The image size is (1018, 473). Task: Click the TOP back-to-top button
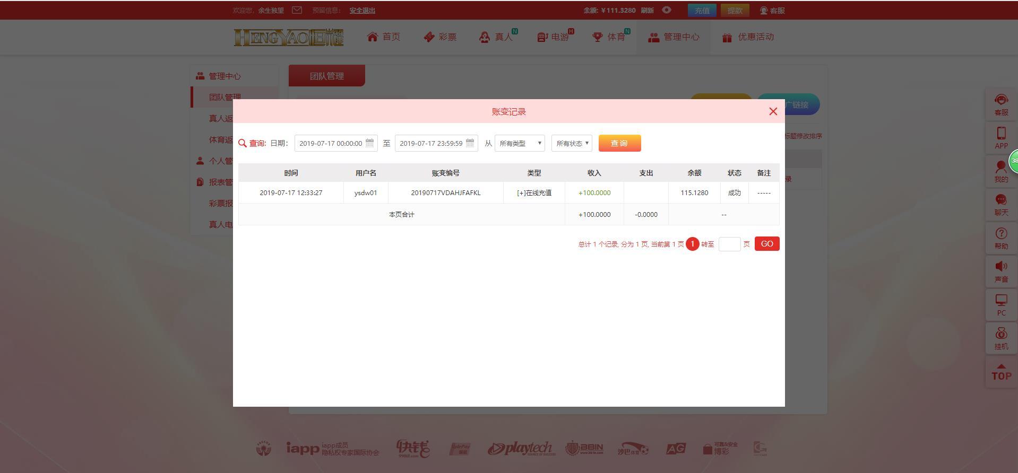click(x=1001, y=372)
